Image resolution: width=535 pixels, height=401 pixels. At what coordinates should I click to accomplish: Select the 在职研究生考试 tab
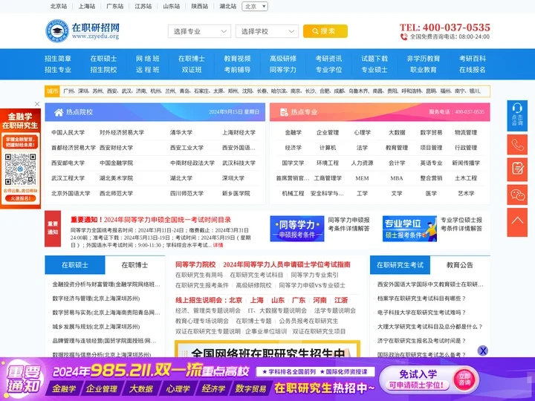pyautogui.click(x=400, y=265)
